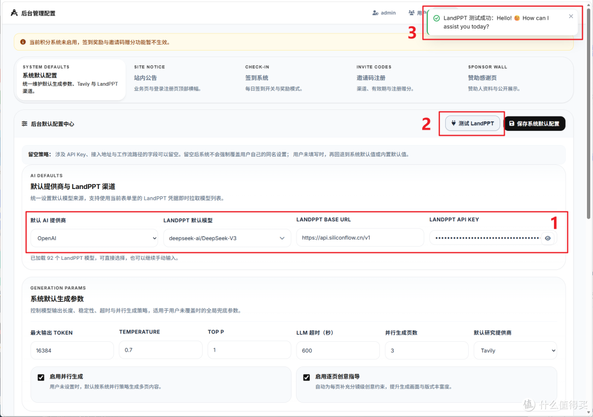Click the LLM 超时 field showing 600

click(x=338, y=351)
